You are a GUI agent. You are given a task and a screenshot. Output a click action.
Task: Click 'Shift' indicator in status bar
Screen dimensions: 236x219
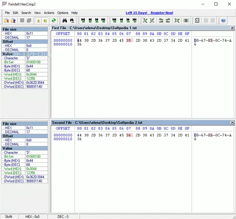pos(9,217)
